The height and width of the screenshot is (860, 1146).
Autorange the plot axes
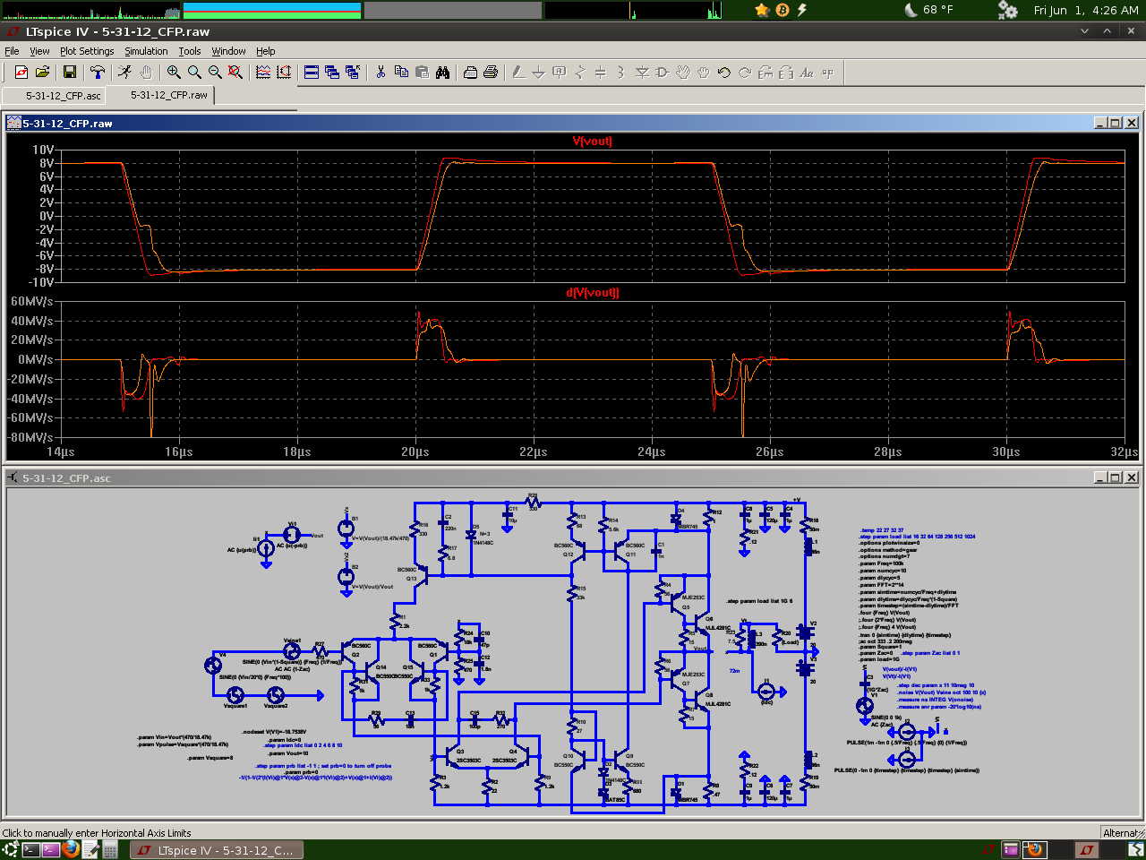[x=284, y=73]
